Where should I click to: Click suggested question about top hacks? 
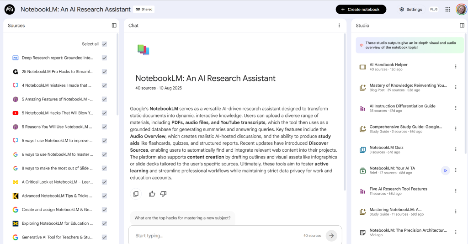click(182, 218)
